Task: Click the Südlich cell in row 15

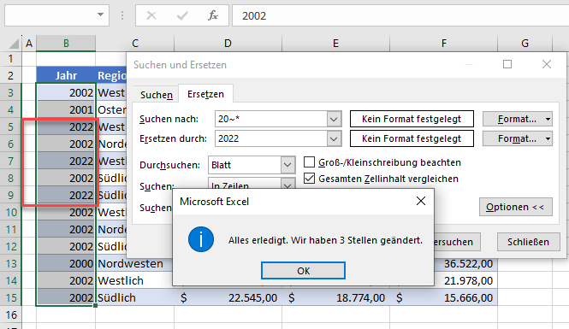Action: point(134,297)
